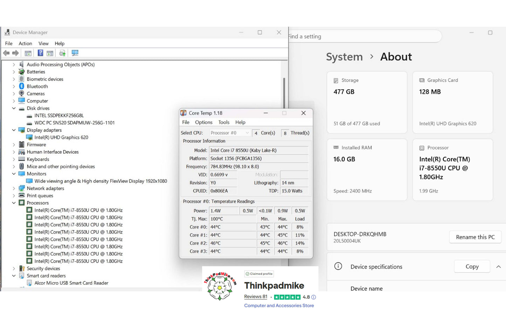
Task: Click the Core Temp title bar icon
Action: [183, 113]
